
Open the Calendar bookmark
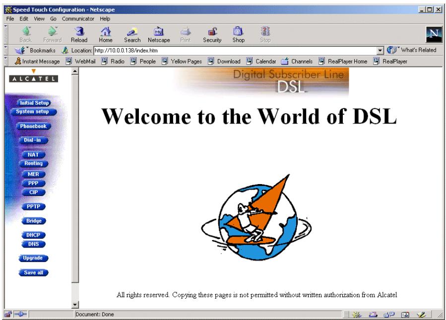tap(261, 61)
